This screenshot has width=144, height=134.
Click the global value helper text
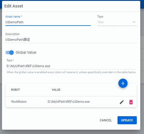coord(71,72)
